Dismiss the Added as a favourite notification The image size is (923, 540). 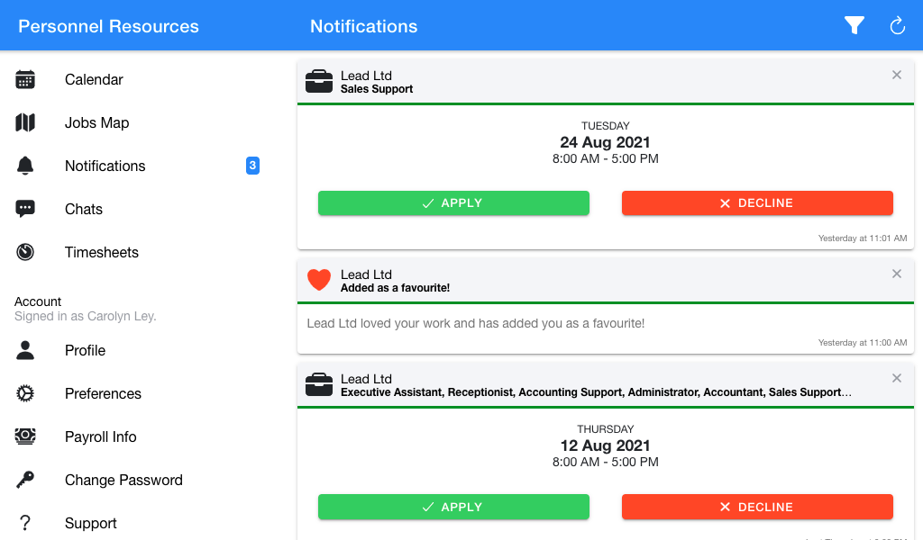click(897, 274)
